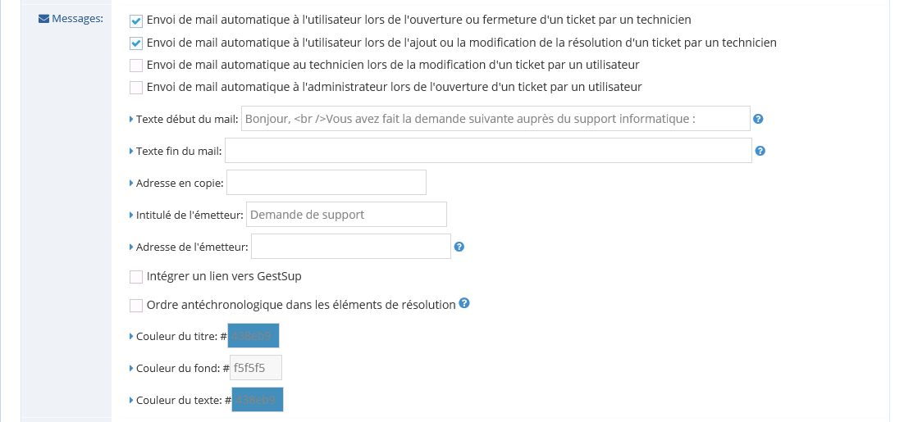Click the Messages envelope icon
This screenshot has height=422, width=904.
(43, 19)
